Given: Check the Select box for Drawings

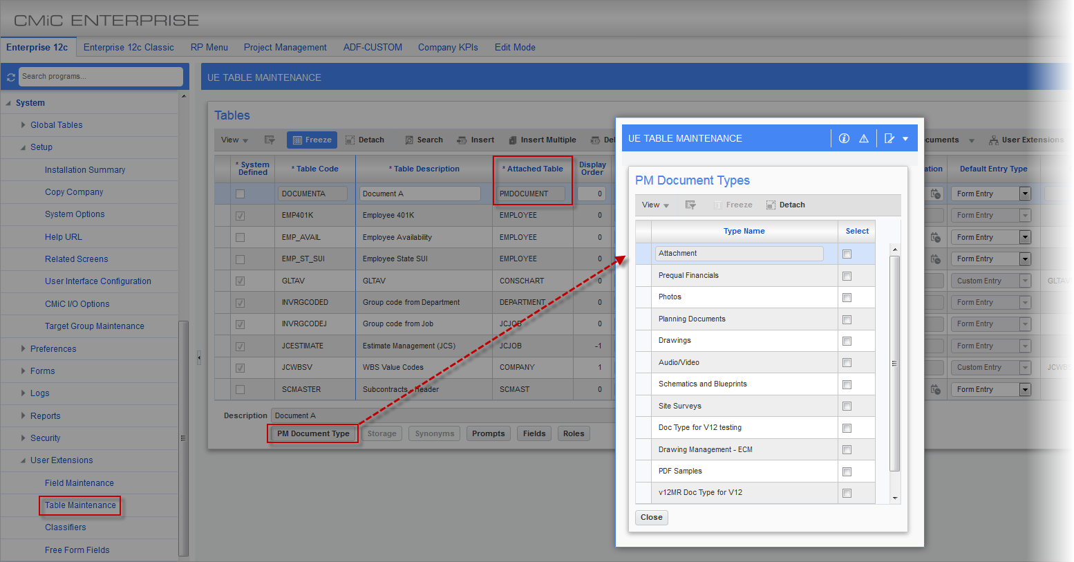Looking at the screenshot, I should [847, 341].
